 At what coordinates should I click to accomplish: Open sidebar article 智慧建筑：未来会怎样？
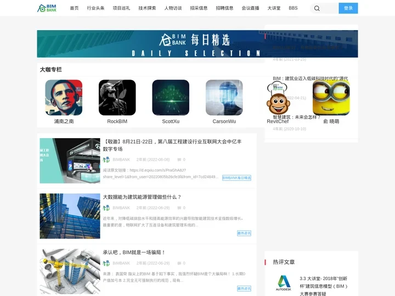tap(297, 117)
